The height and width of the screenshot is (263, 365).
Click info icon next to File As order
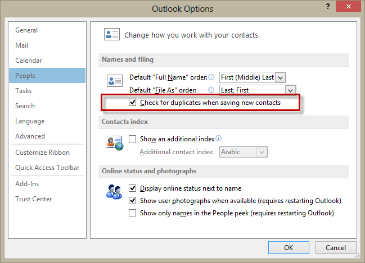[211, 90]
